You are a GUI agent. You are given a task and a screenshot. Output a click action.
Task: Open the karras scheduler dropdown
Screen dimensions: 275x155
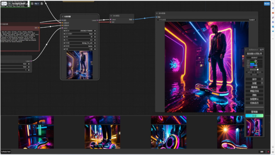(x=80, y=46)
